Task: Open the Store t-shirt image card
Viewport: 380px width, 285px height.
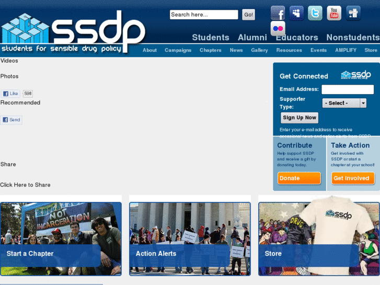Action: click(x=319, y=239)
